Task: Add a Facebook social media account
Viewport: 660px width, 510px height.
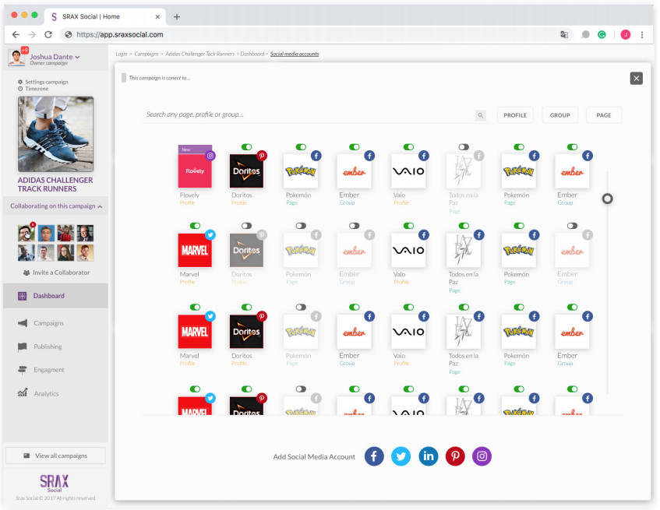Action: [x=374, y=456]
